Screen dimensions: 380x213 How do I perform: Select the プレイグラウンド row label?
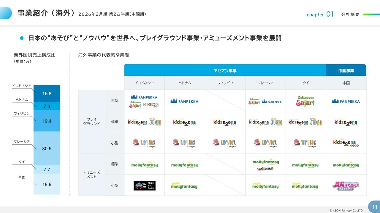(91, 121)
